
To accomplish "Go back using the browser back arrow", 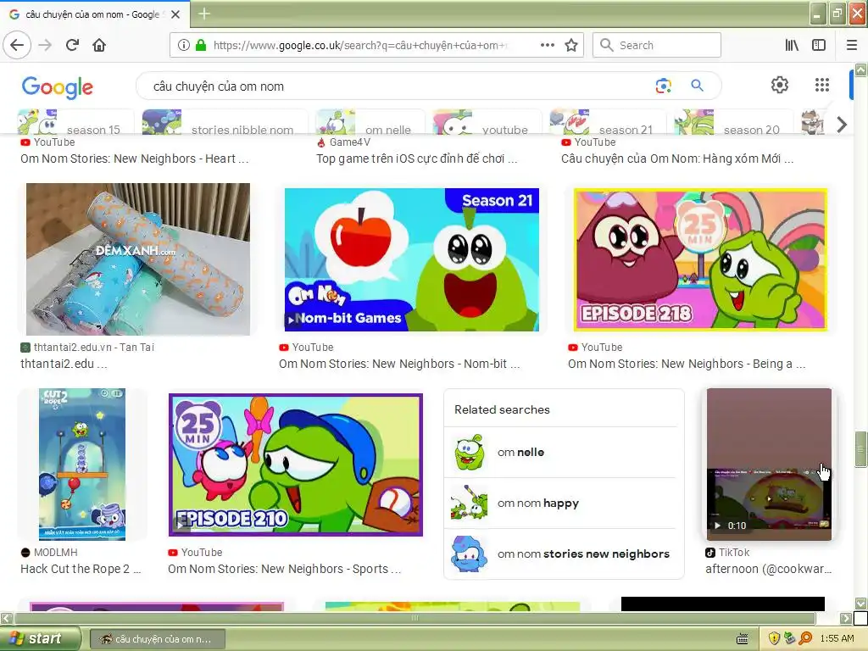I will (x=17, y=45).
